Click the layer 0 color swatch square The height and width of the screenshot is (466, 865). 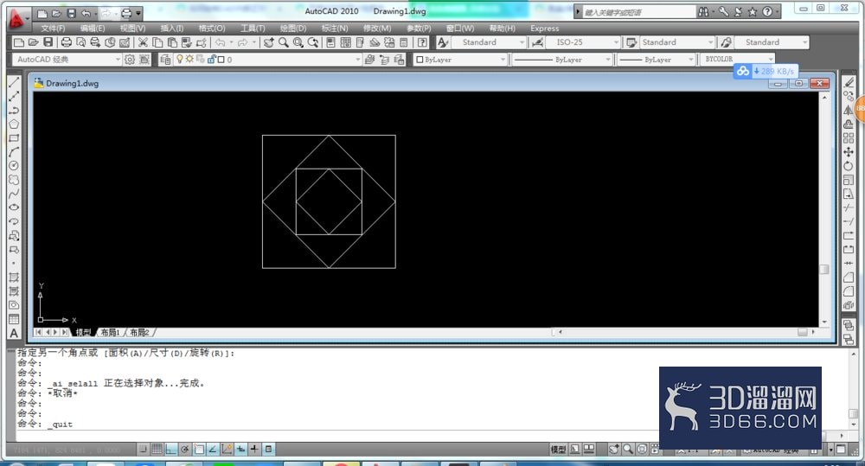[x=221, y=60]
